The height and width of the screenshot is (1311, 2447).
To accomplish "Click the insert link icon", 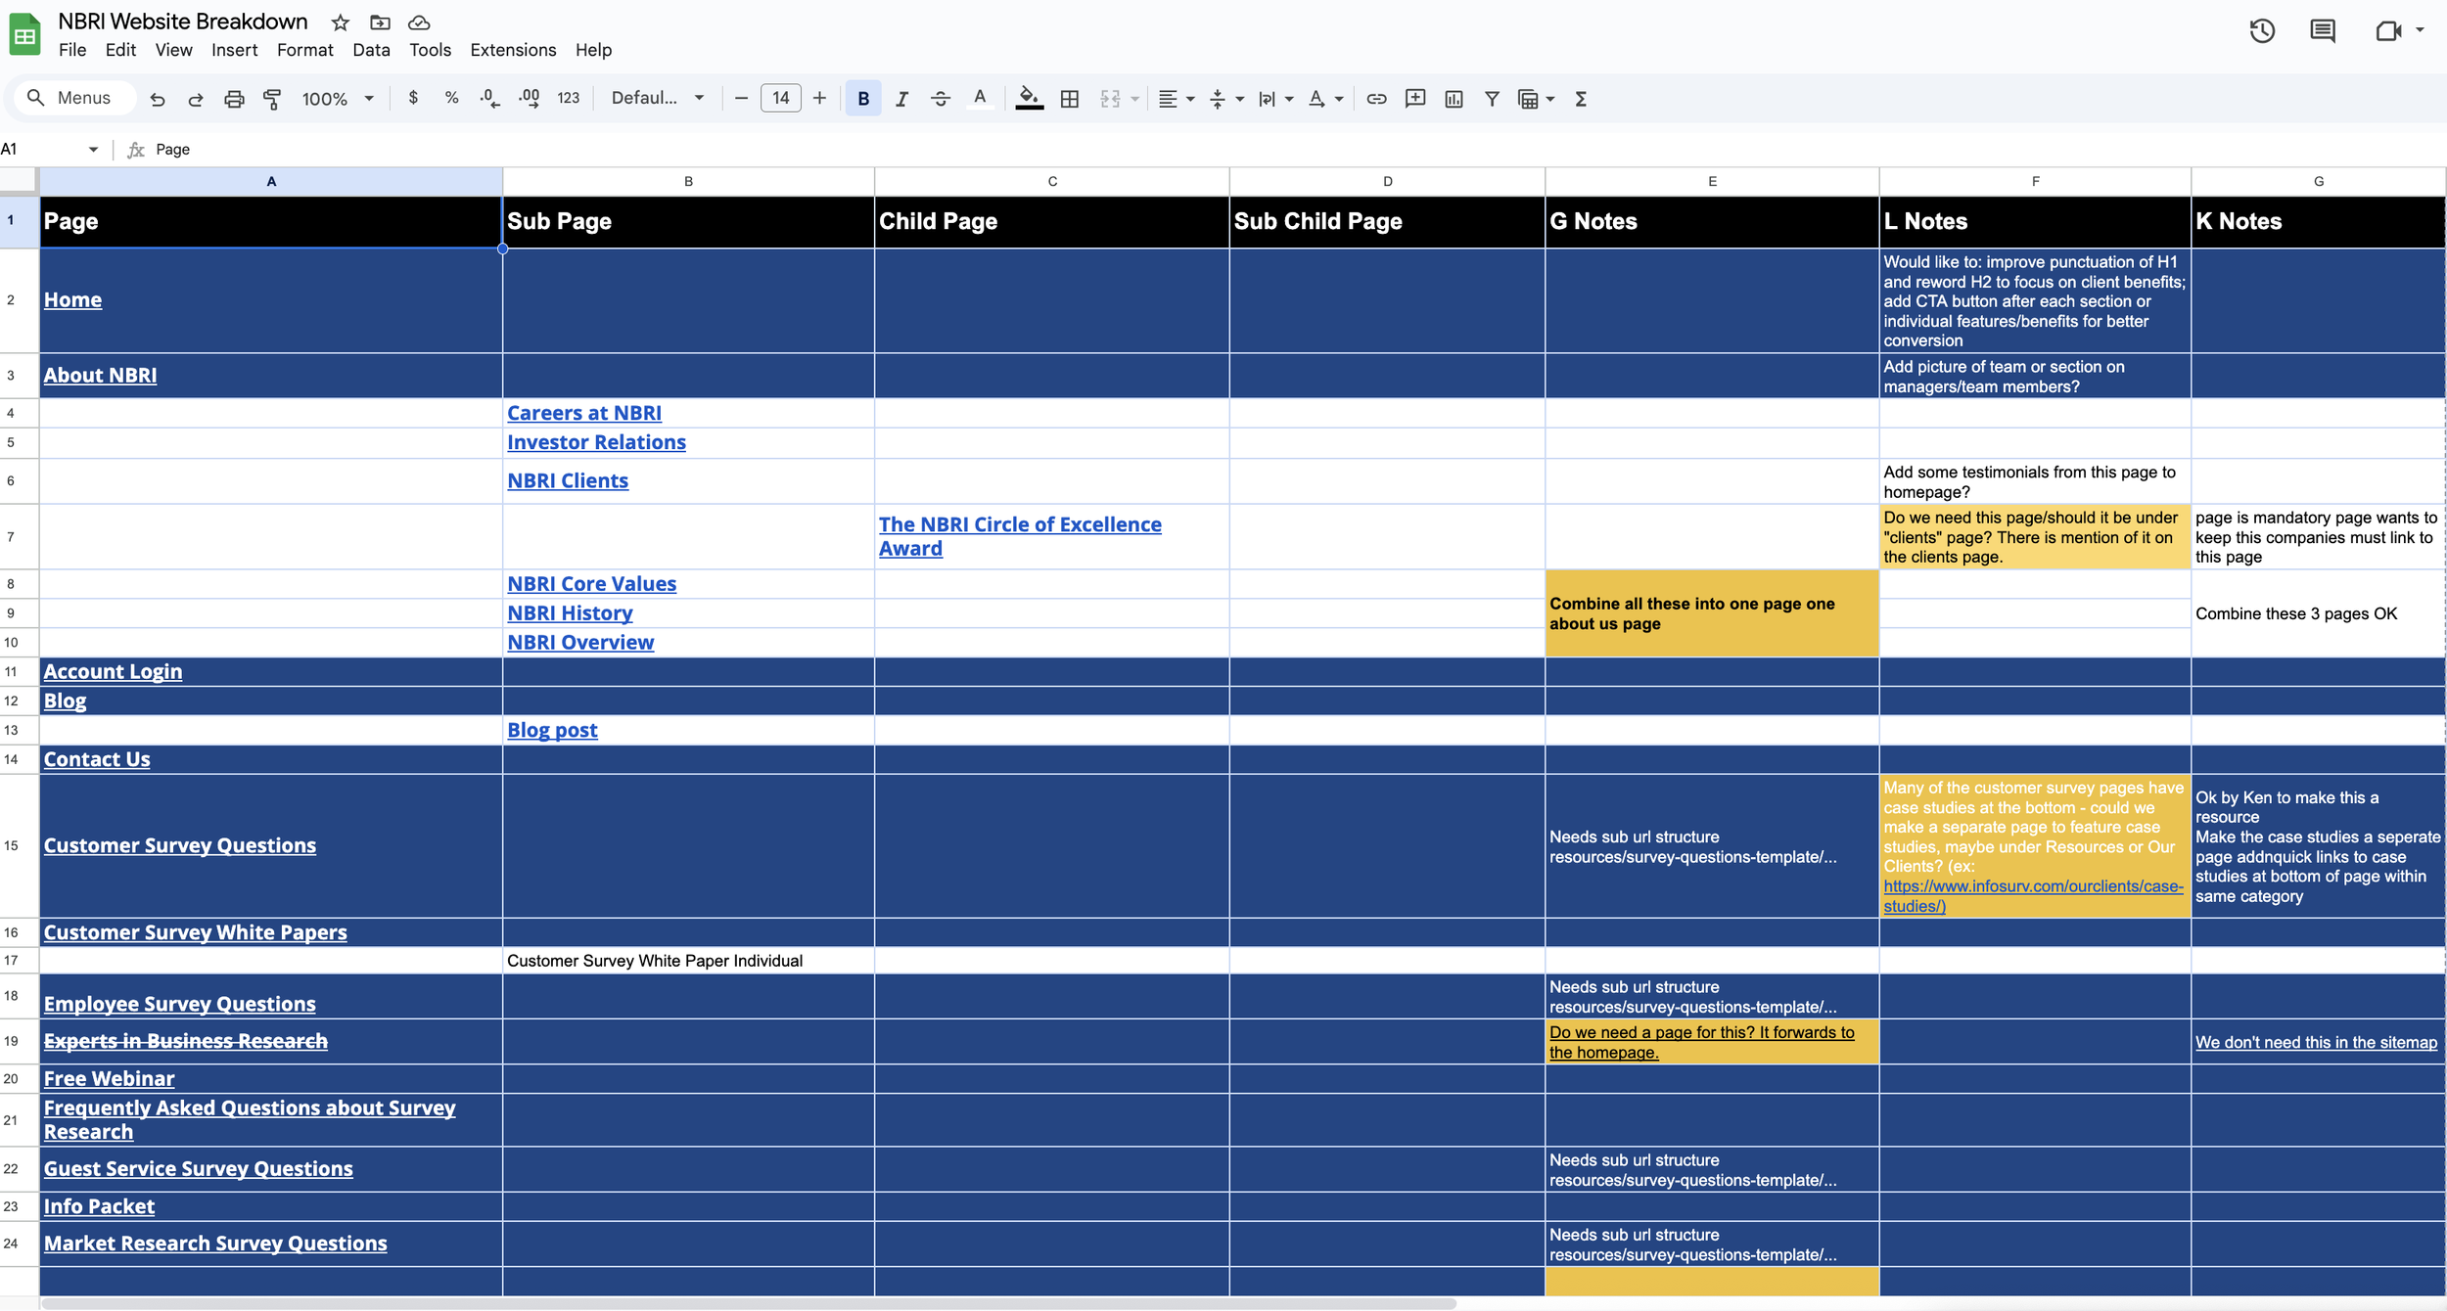I will click(x=1376, y=99).
